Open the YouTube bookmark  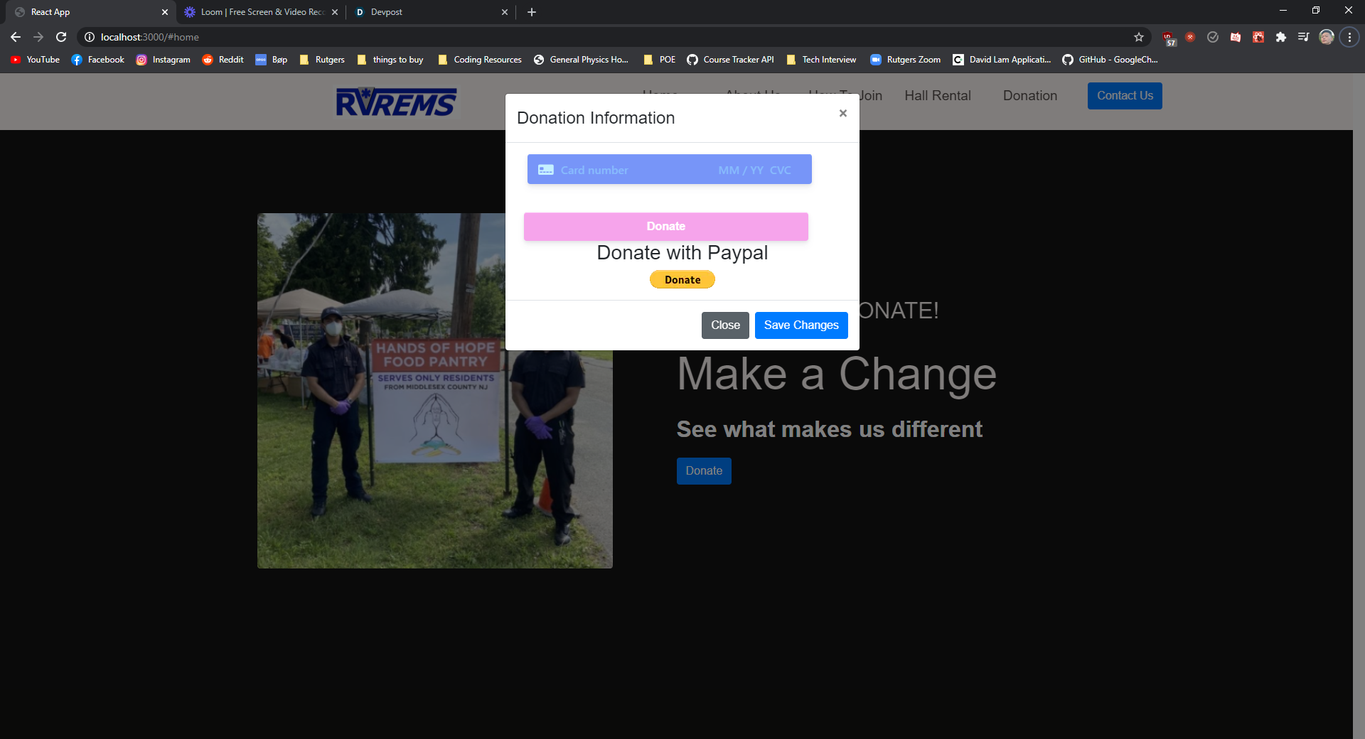click(x=36, y=60)
